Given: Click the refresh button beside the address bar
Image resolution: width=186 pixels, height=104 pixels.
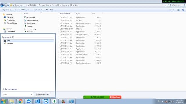Looking at the screenshot, I should coord(169,5).
